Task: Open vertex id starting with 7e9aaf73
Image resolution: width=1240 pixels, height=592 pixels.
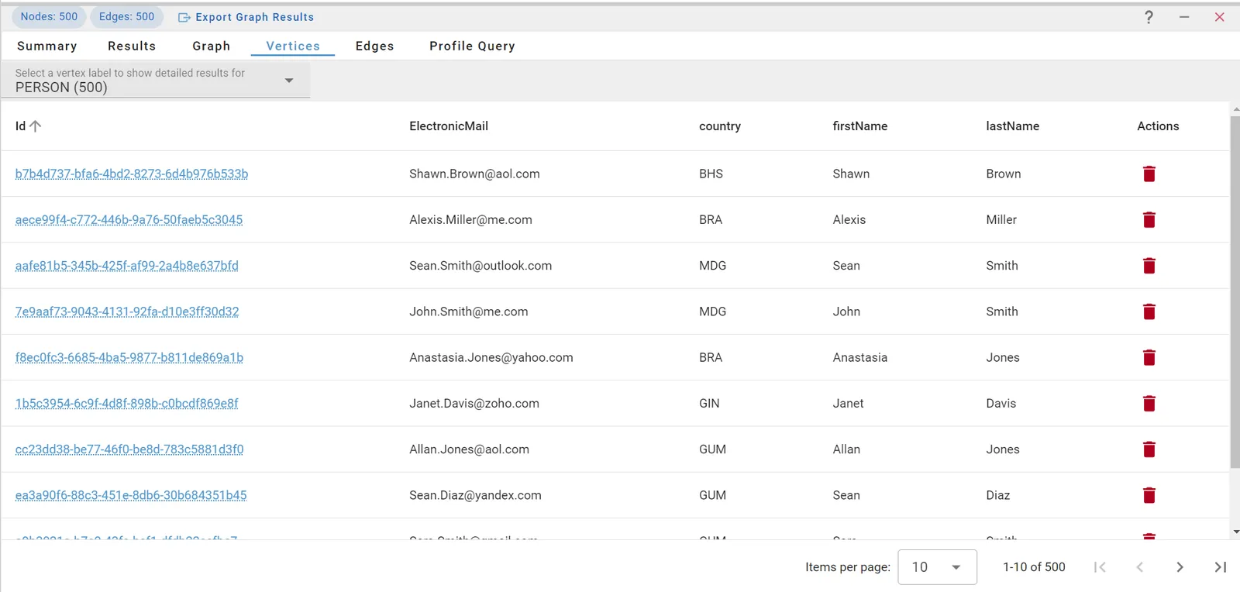Action: click(127, 311)
